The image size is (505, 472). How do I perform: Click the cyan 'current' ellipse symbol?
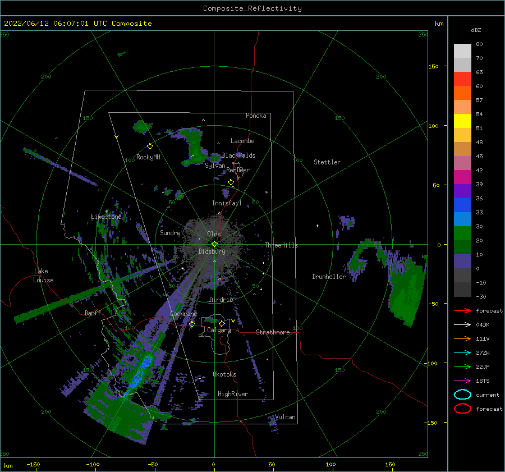pos(462,395)
